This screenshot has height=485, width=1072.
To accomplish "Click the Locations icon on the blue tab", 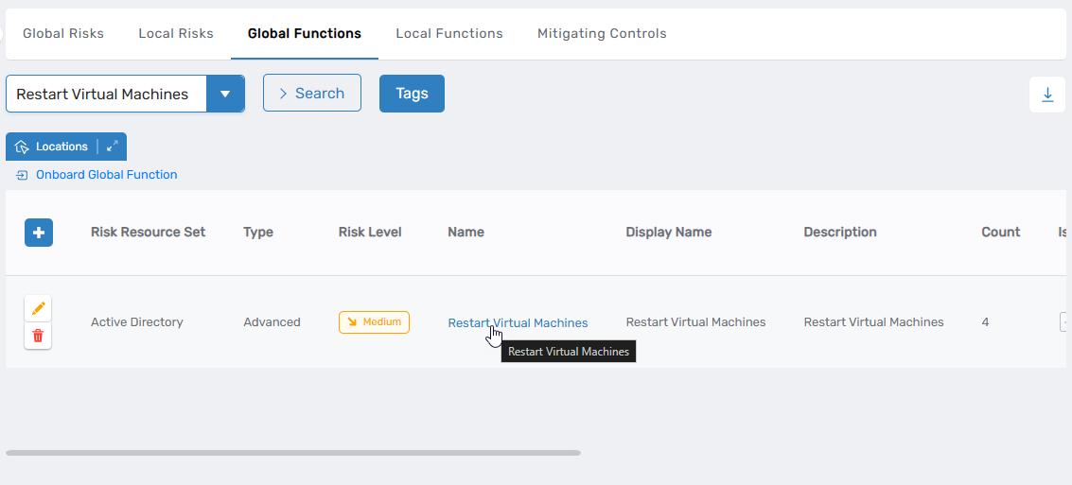I will [x=23, y=147].
